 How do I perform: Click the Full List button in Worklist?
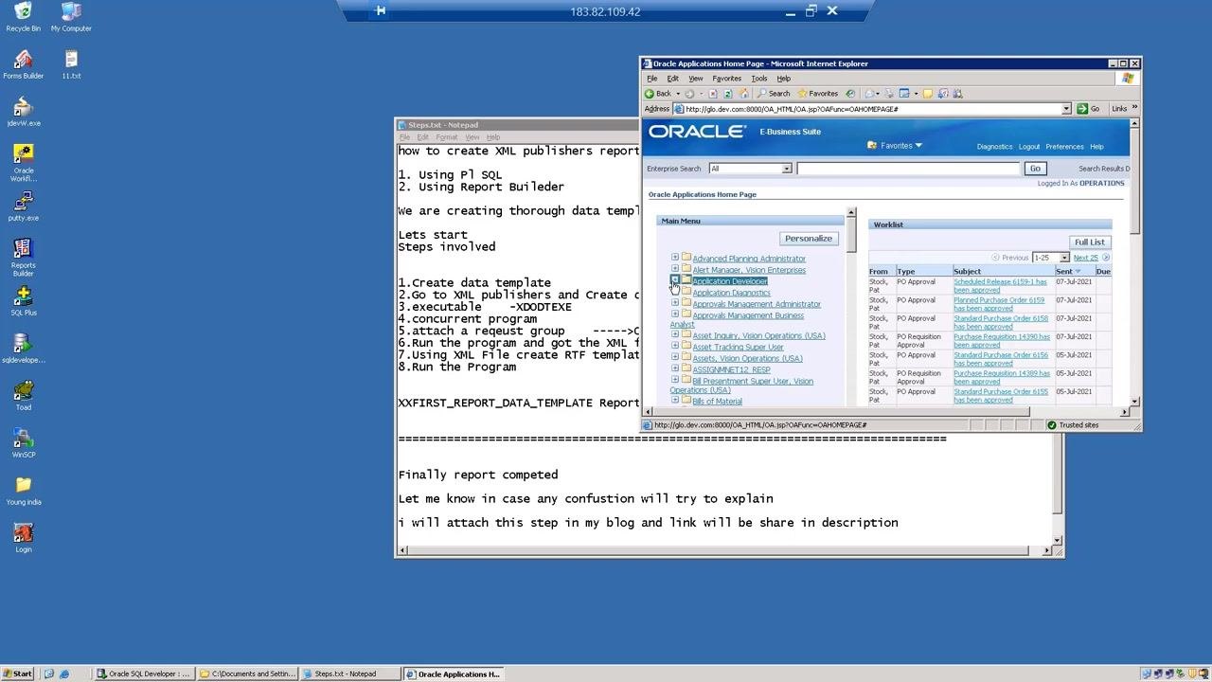1089,242
